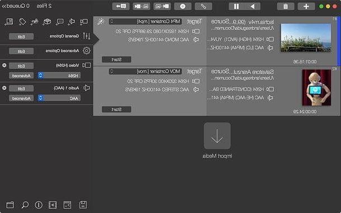This screenshot has height=213, width=341.
Task: Click the info circle icon in the bottom bar
Action: (39, 205)
